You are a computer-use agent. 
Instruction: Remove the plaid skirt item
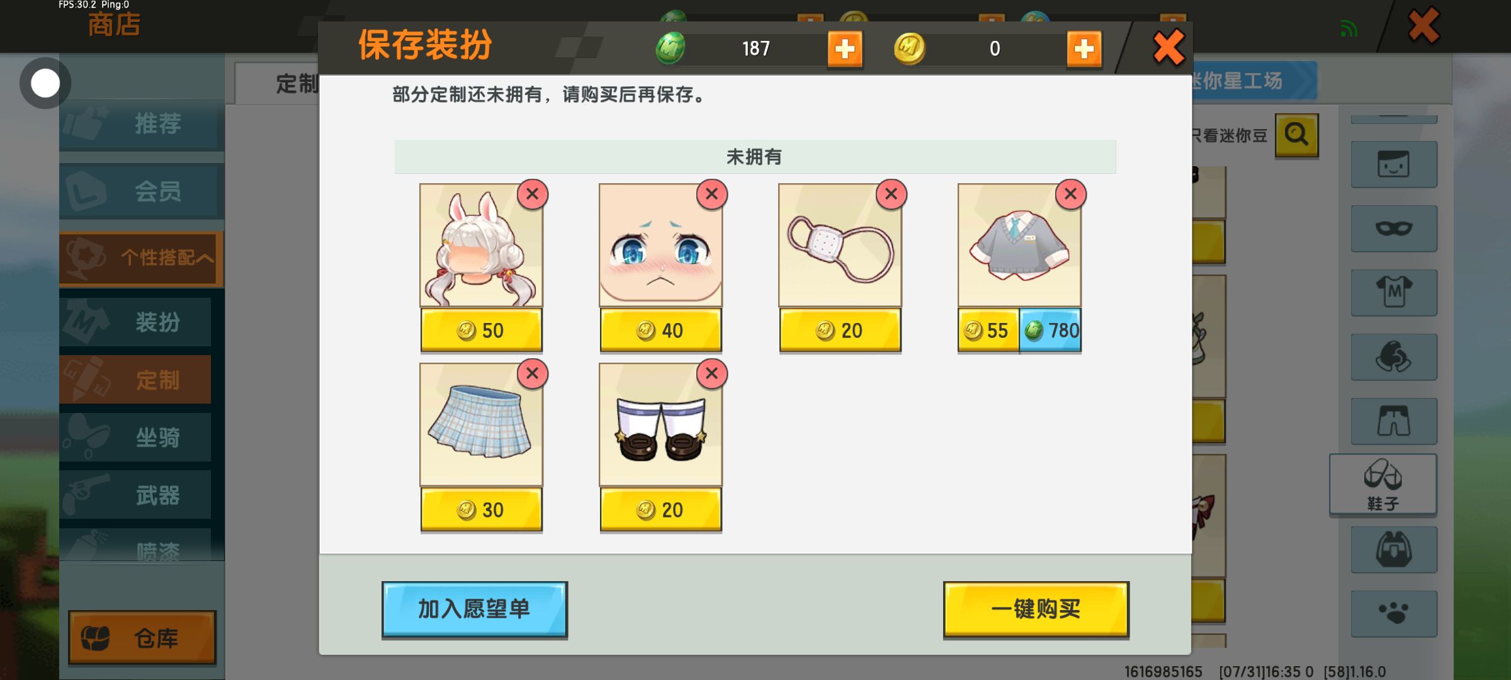point(532,373)
